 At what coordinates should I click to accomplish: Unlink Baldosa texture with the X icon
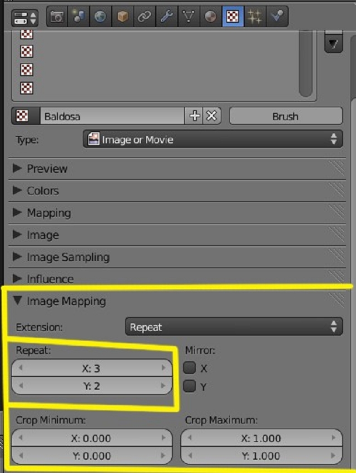click(x=211, y=116)
